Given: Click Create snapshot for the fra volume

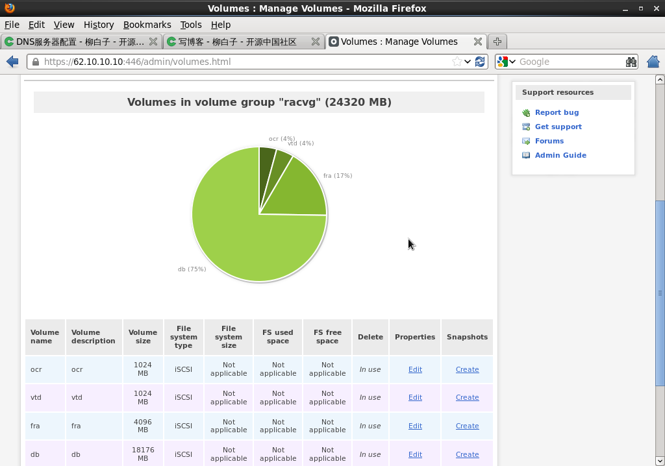Looking at the screenshot, I should pos(467,426).
